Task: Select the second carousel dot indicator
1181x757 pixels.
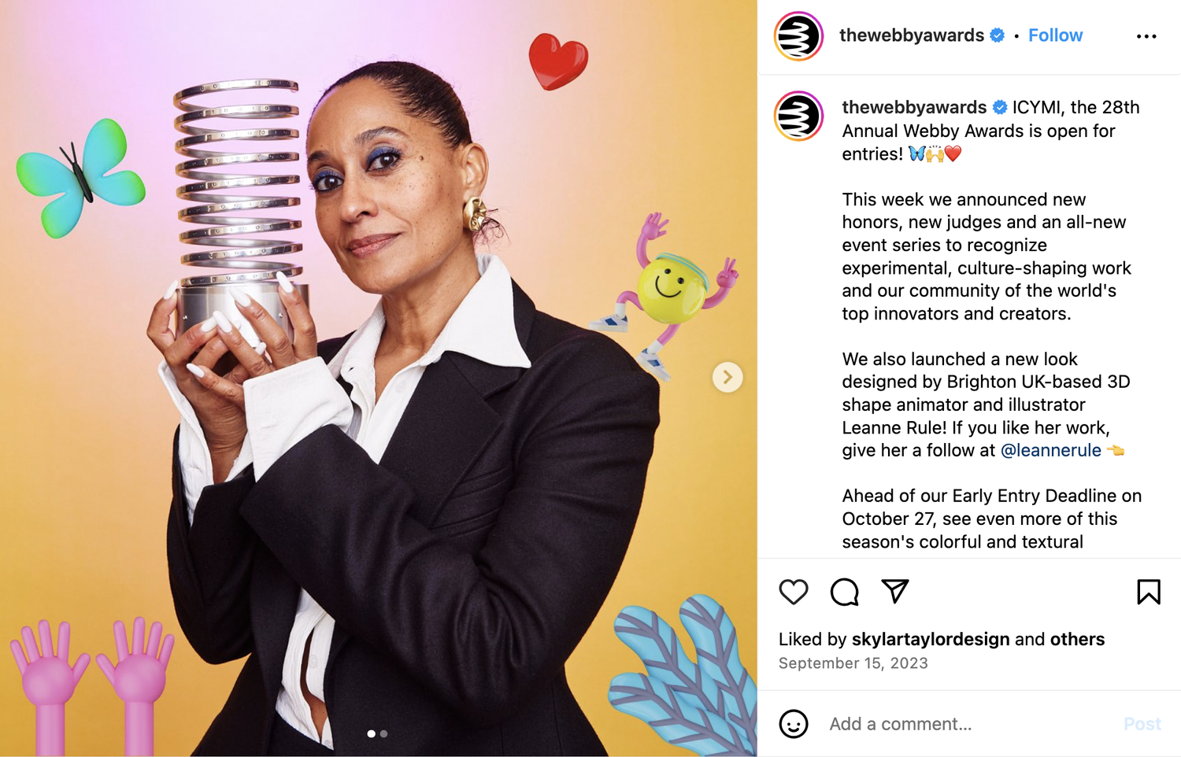Action: tap(383, 733)
